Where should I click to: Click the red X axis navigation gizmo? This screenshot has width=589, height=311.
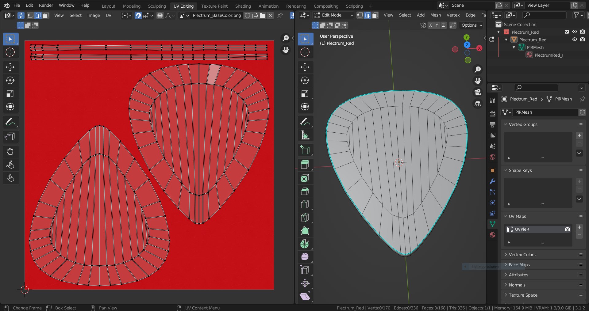(479, 48)
